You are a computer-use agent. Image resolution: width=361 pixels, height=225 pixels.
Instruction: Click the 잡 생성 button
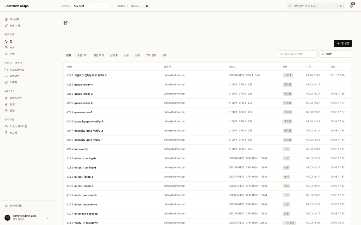coord(343,44)
